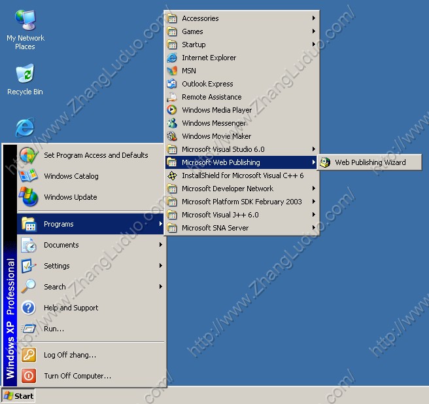Viewport: 429px width, 404px height.
Task: Click the red Turn Off Computer icon
Action: [x=29, y=376]
